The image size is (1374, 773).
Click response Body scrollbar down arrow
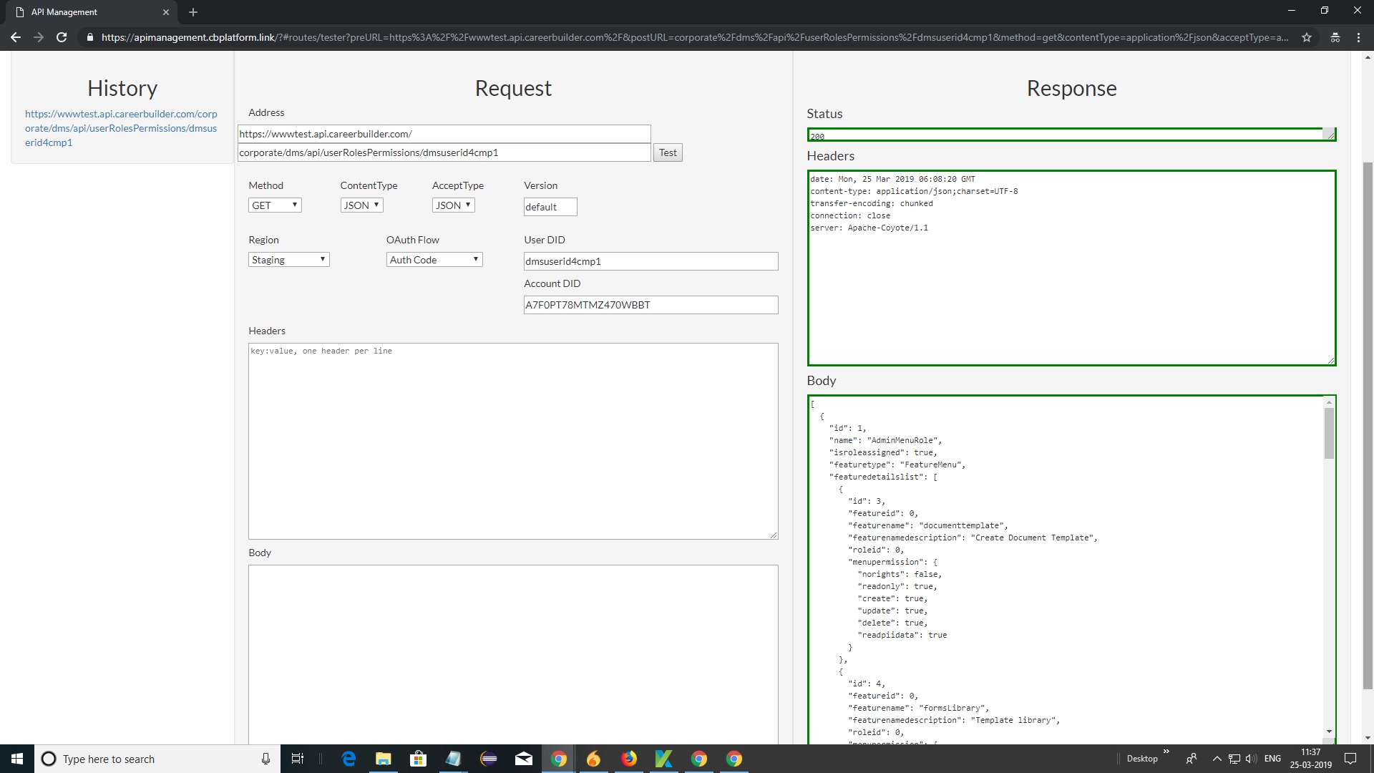(x=1329, y=731)
